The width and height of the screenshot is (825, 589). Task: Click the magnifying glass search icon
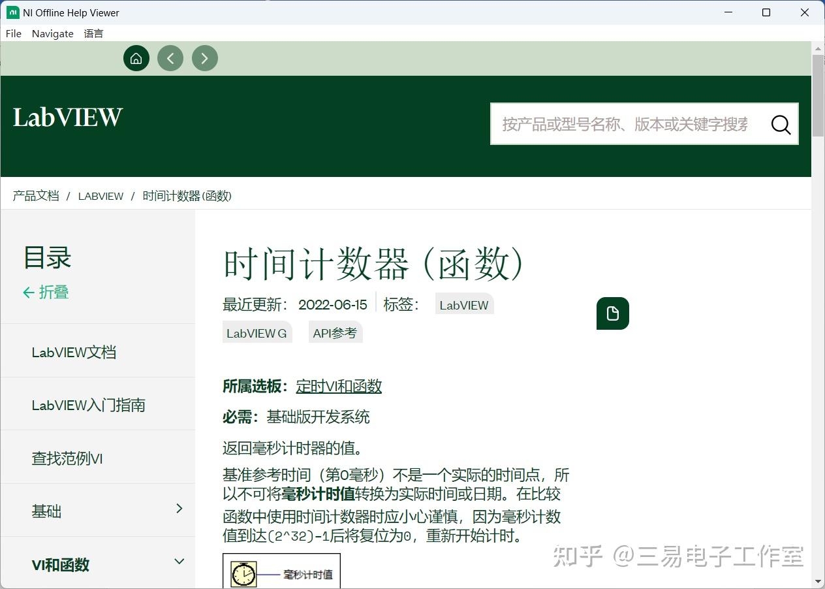(x=780, y=124)
